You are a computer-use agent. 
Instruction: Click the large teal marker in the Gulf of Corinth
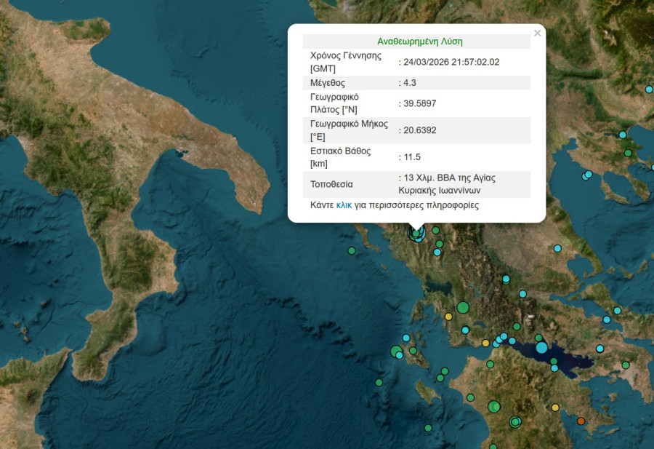(x=541, y=349)
